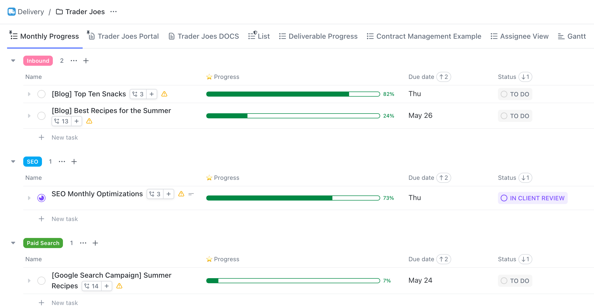The width and height of the screenshot is (594, 308).
Task: Click the plus icon beside the Inbound group
Action: 86,60
